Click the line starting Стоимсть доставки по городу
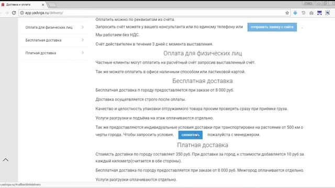Image resolution: width=335 pixels, height=188 pixels. 199,157
